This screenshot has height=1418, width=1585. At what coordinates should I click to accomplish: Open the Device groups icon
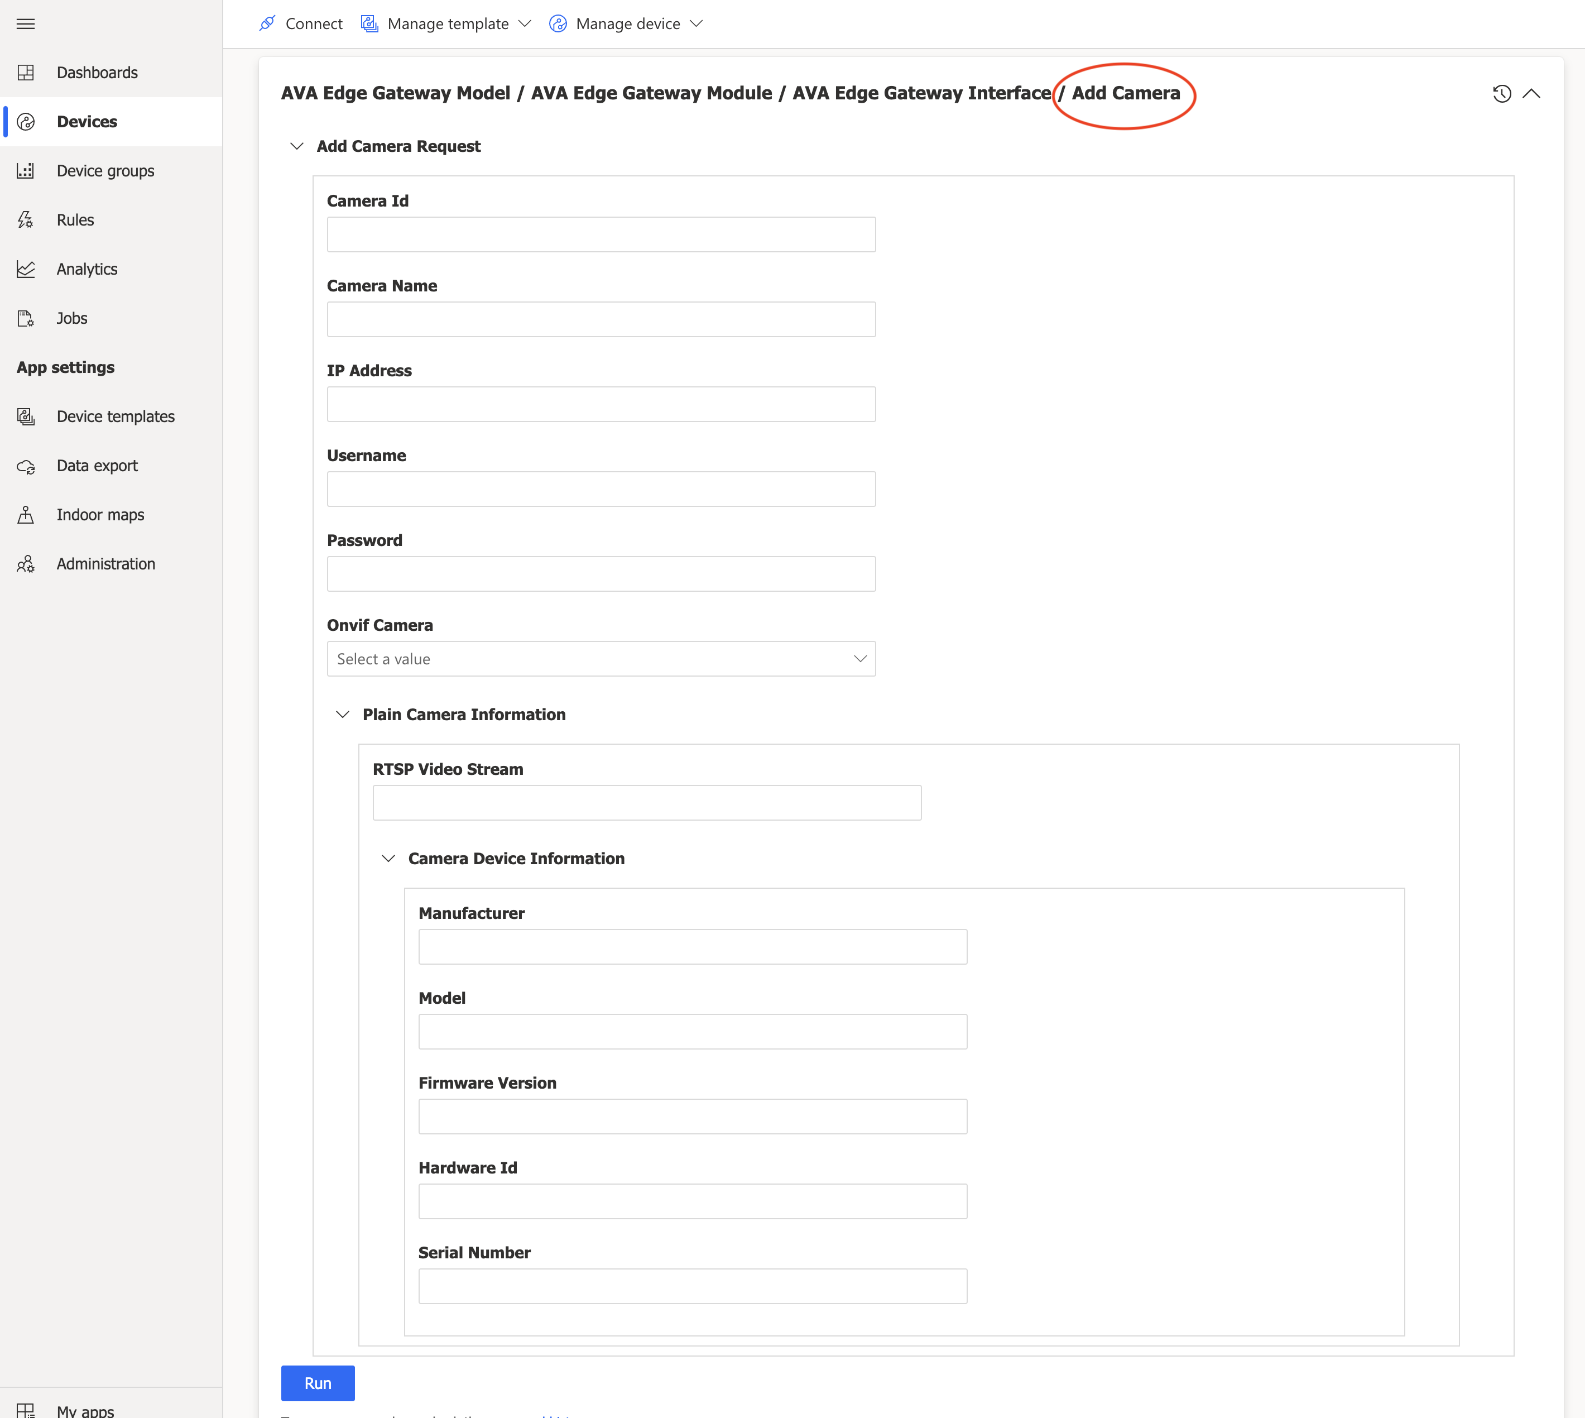26,171
